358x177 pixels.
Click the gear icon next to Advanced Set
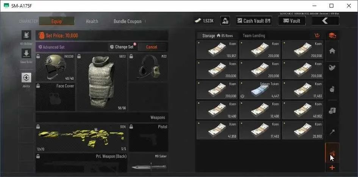click(40, 47)
